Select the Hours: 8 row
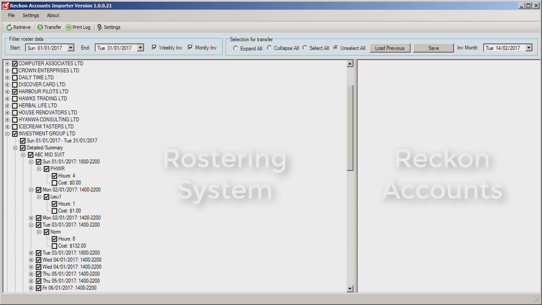 coord(67,239)
